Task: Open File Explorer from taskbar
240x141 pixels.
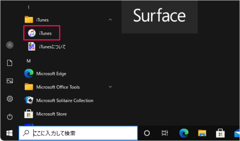Action: tap(202, 133)
